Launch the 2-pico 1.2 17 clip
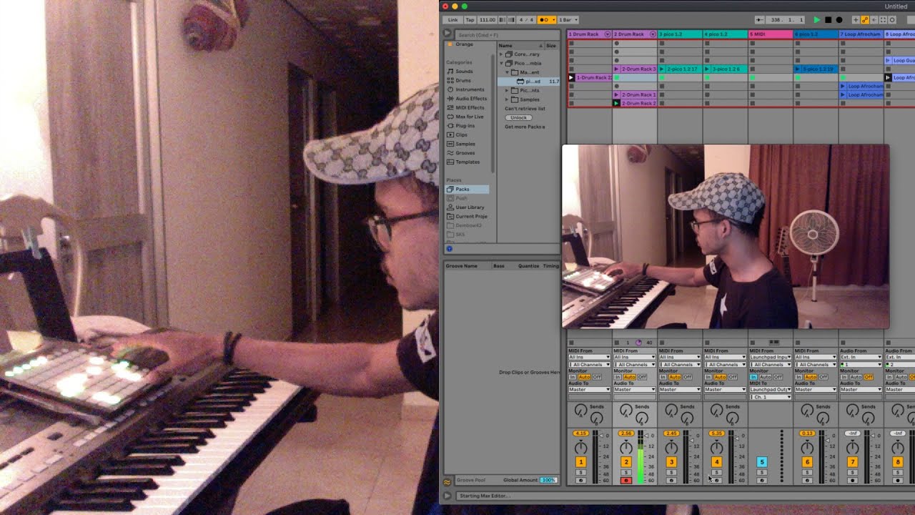Image resolution: width=915 pixels, height=515 pixels. click(x=662, y=69)
